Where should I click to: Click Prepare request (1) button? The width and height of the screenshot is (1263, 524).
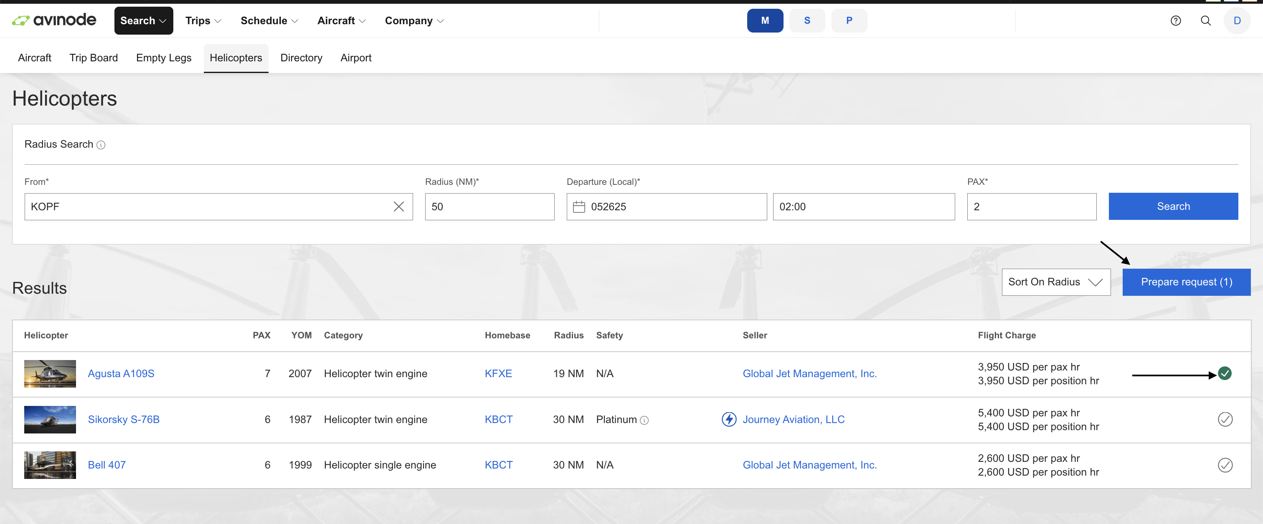[1186, 282]
